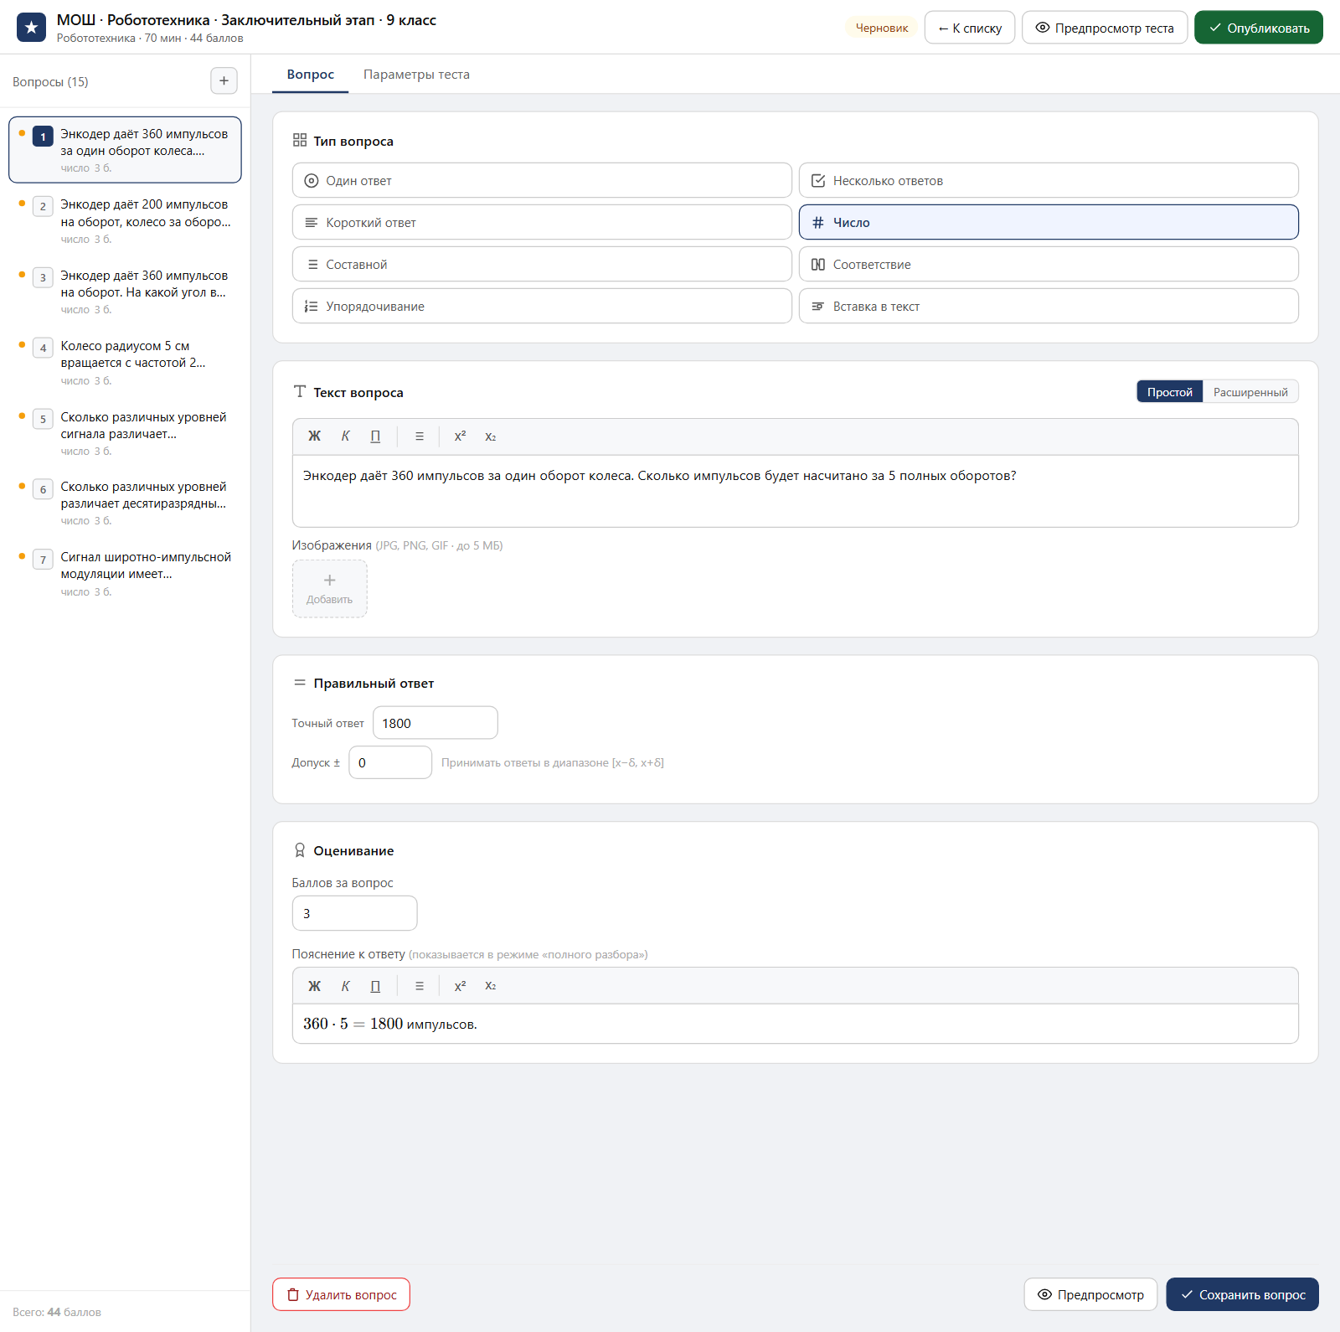Apply bold in question text toolbar
Screen dimensions: 1340x1332
pyautogui.click(x=314, y=436)
